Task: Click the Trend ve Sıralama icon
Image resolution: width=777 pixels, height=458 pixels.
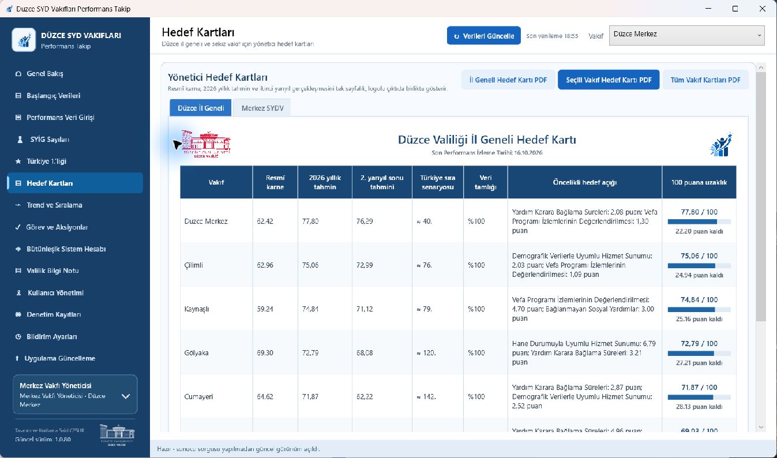Action: [x=18, y=205]
